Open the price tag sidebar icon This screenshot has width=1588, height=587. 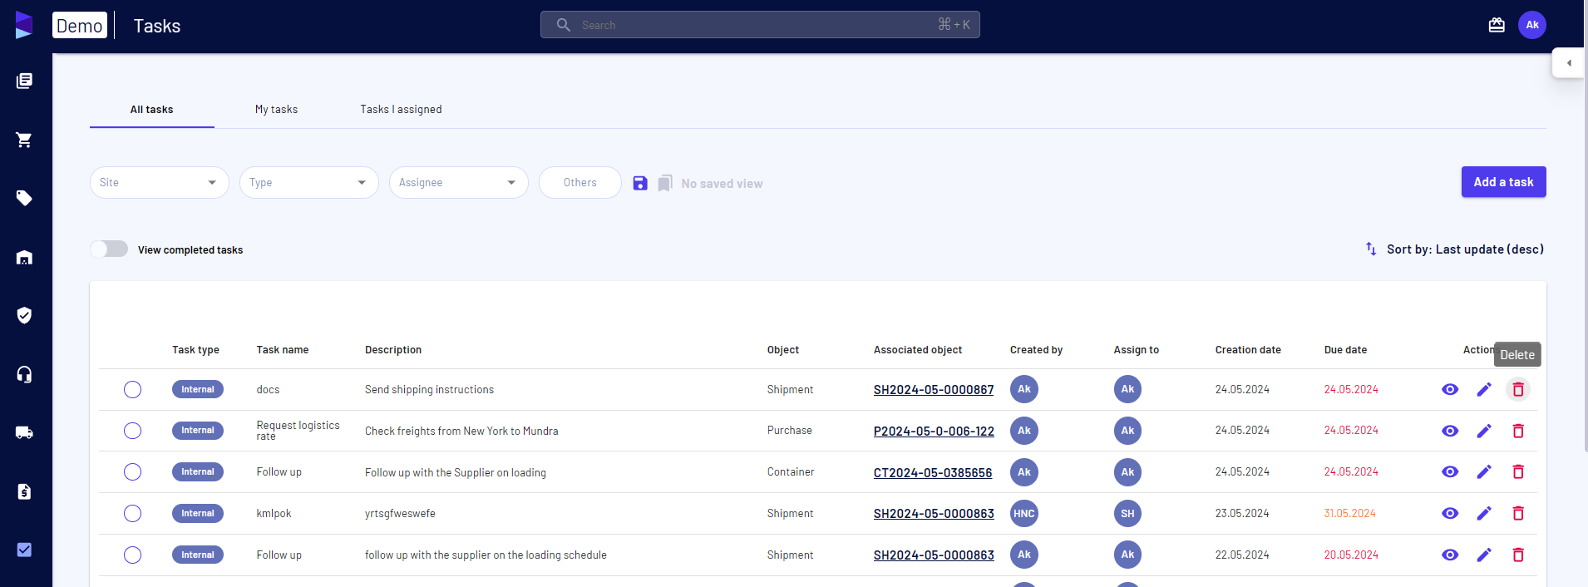click(x=24, y=198)
